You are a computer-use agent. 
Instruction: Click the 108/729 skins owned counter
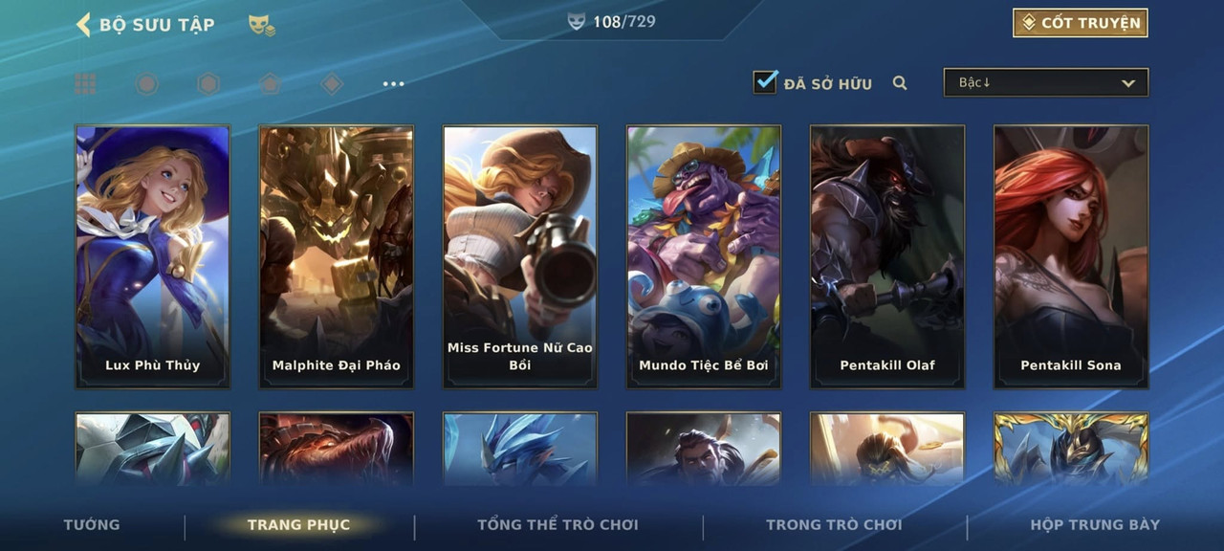612,21
